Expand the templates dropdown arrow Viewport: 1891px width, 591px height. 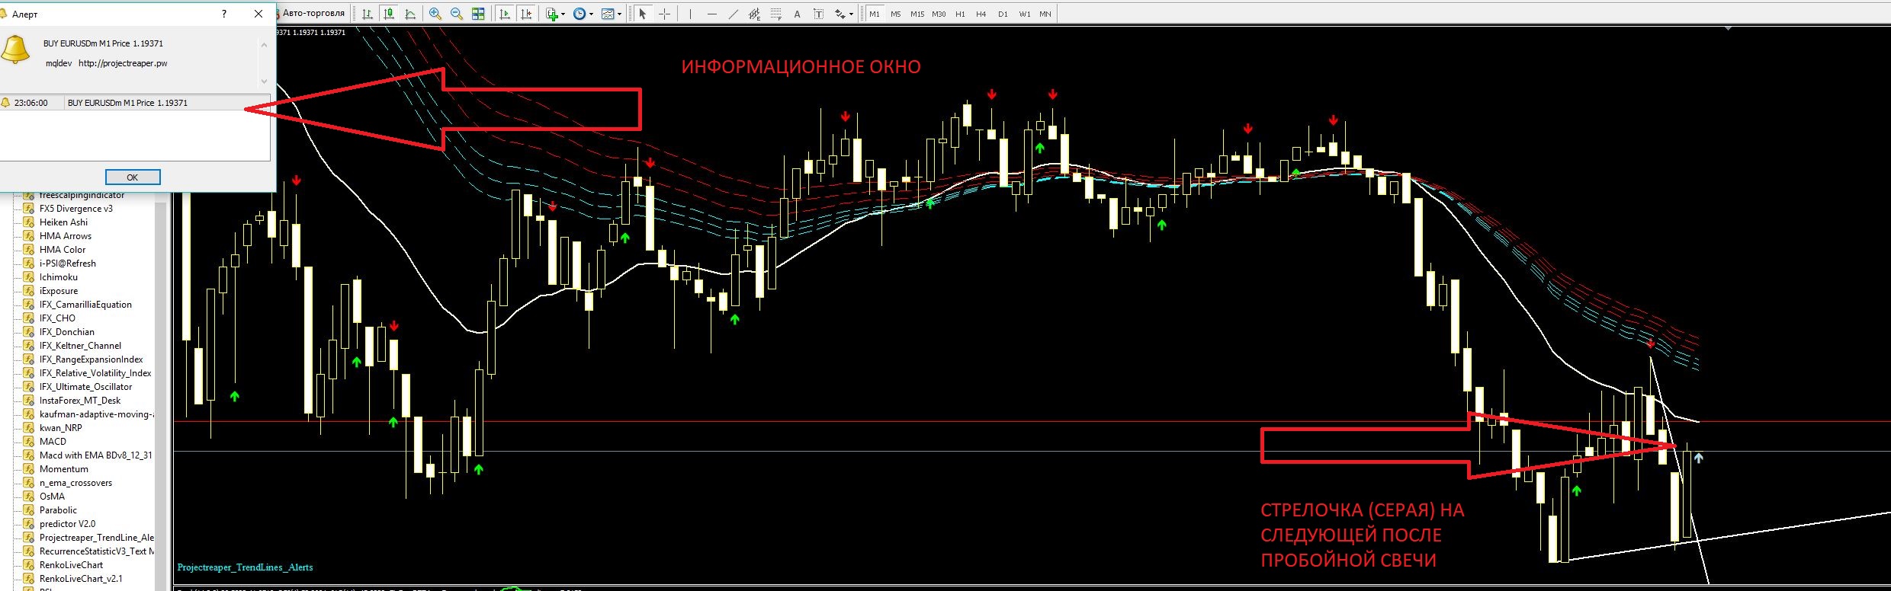619,14
